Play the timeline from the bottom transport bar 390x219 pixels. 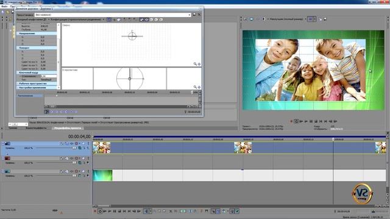click(110, 211)
